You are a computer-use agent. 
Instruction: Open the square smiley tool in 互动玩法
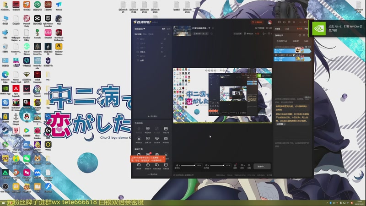(148, 139)
